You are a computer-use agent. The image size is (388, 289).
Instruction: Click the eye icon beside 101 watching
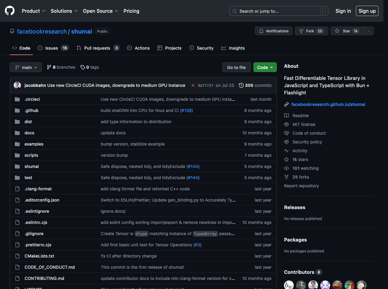[x=286, y=168]
